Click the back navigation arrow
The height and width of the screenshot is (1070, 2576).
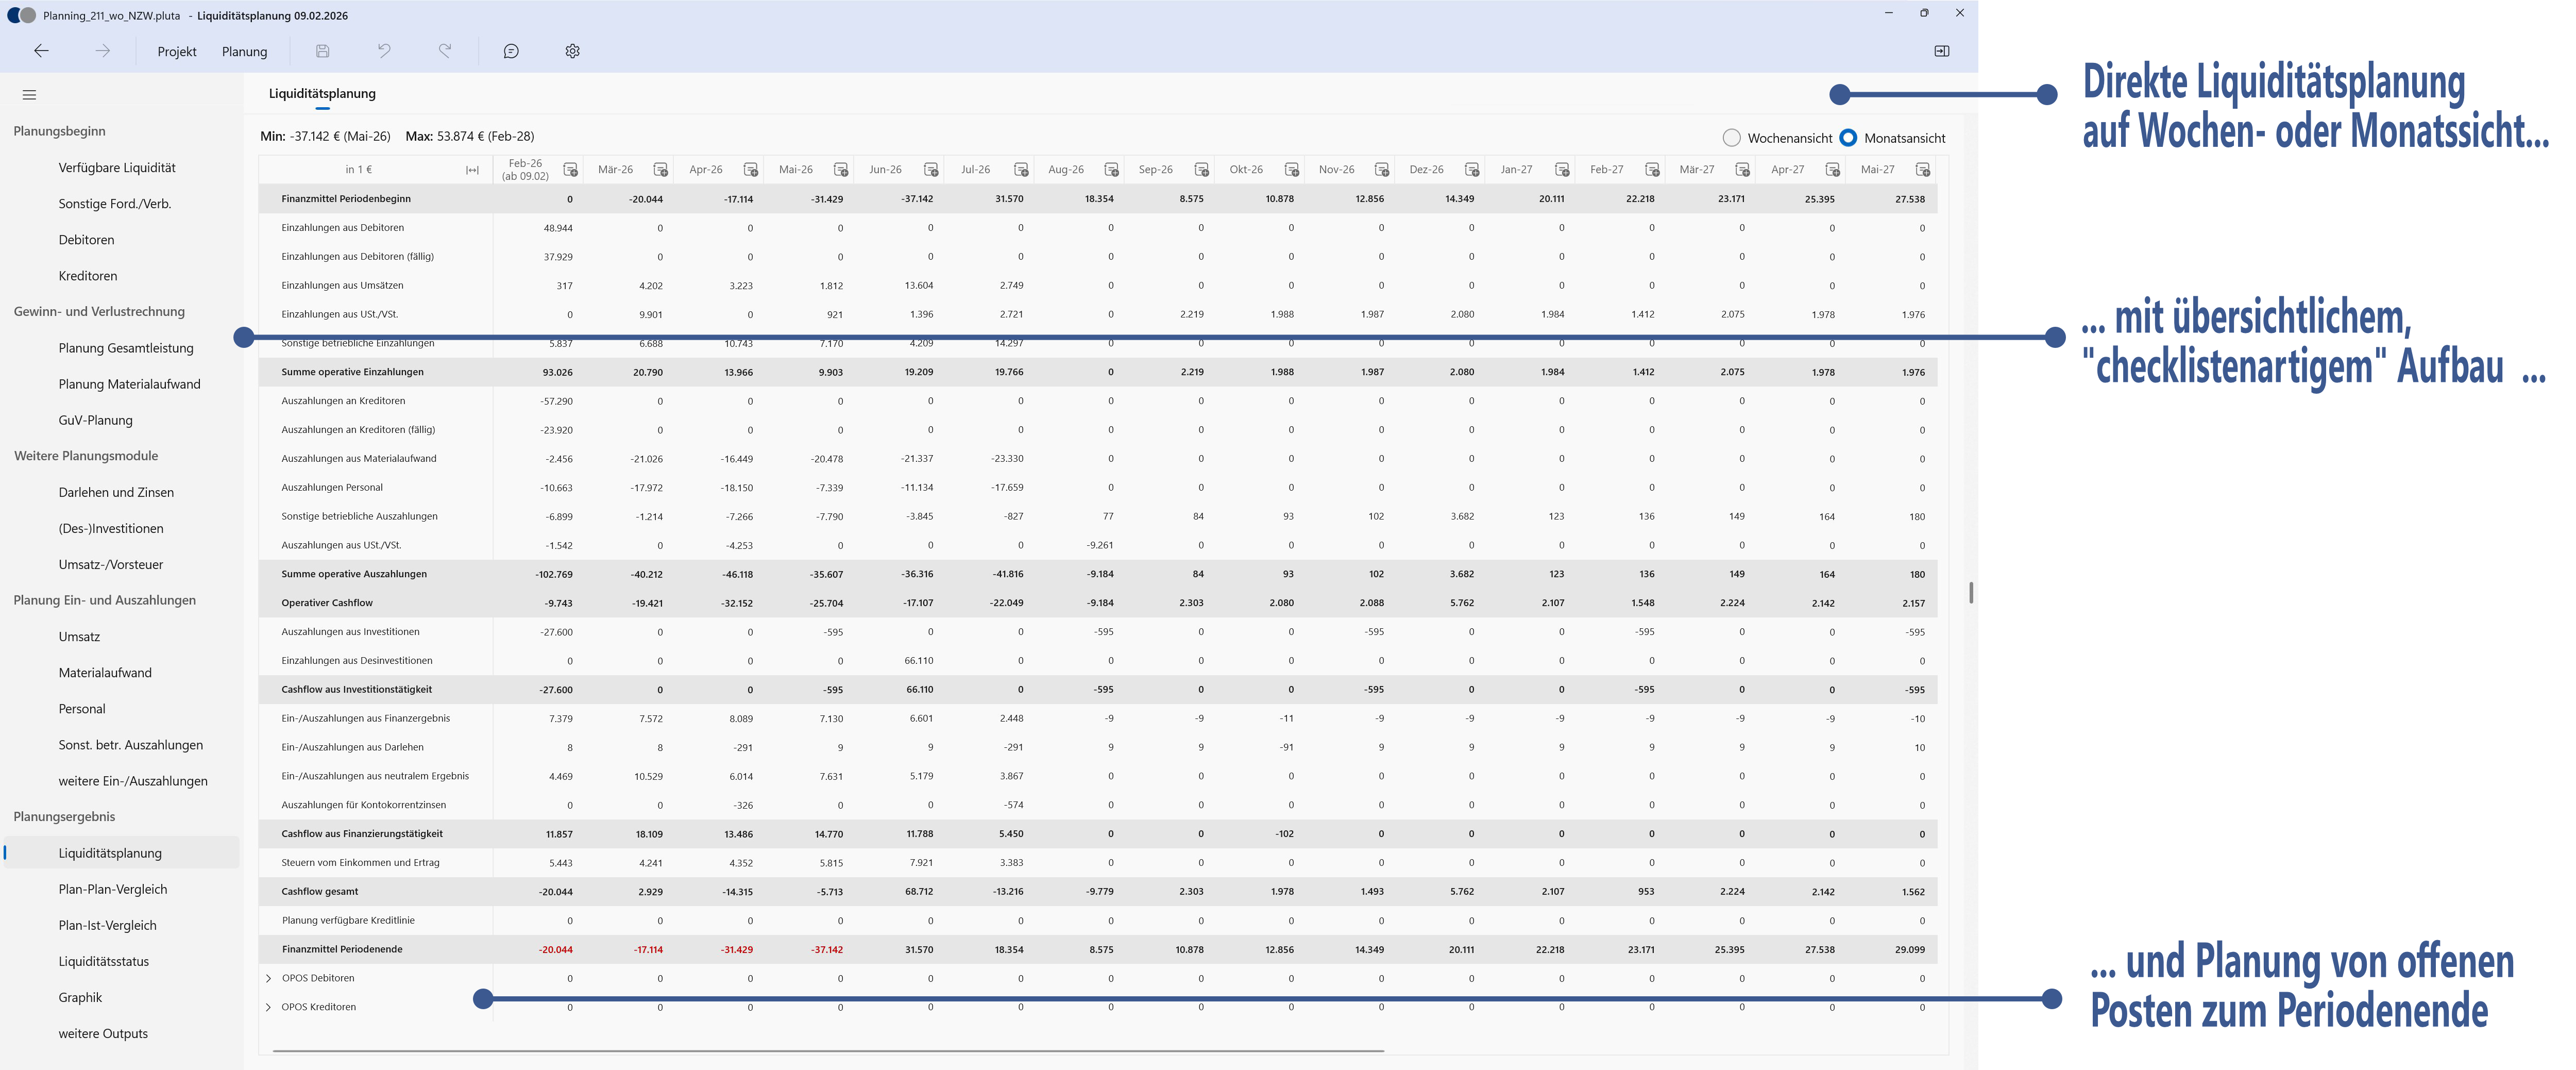click(41, 50)
